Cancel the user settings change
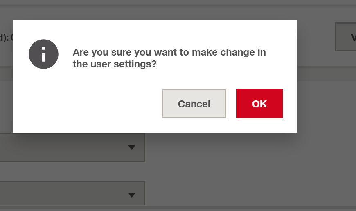 194,104
